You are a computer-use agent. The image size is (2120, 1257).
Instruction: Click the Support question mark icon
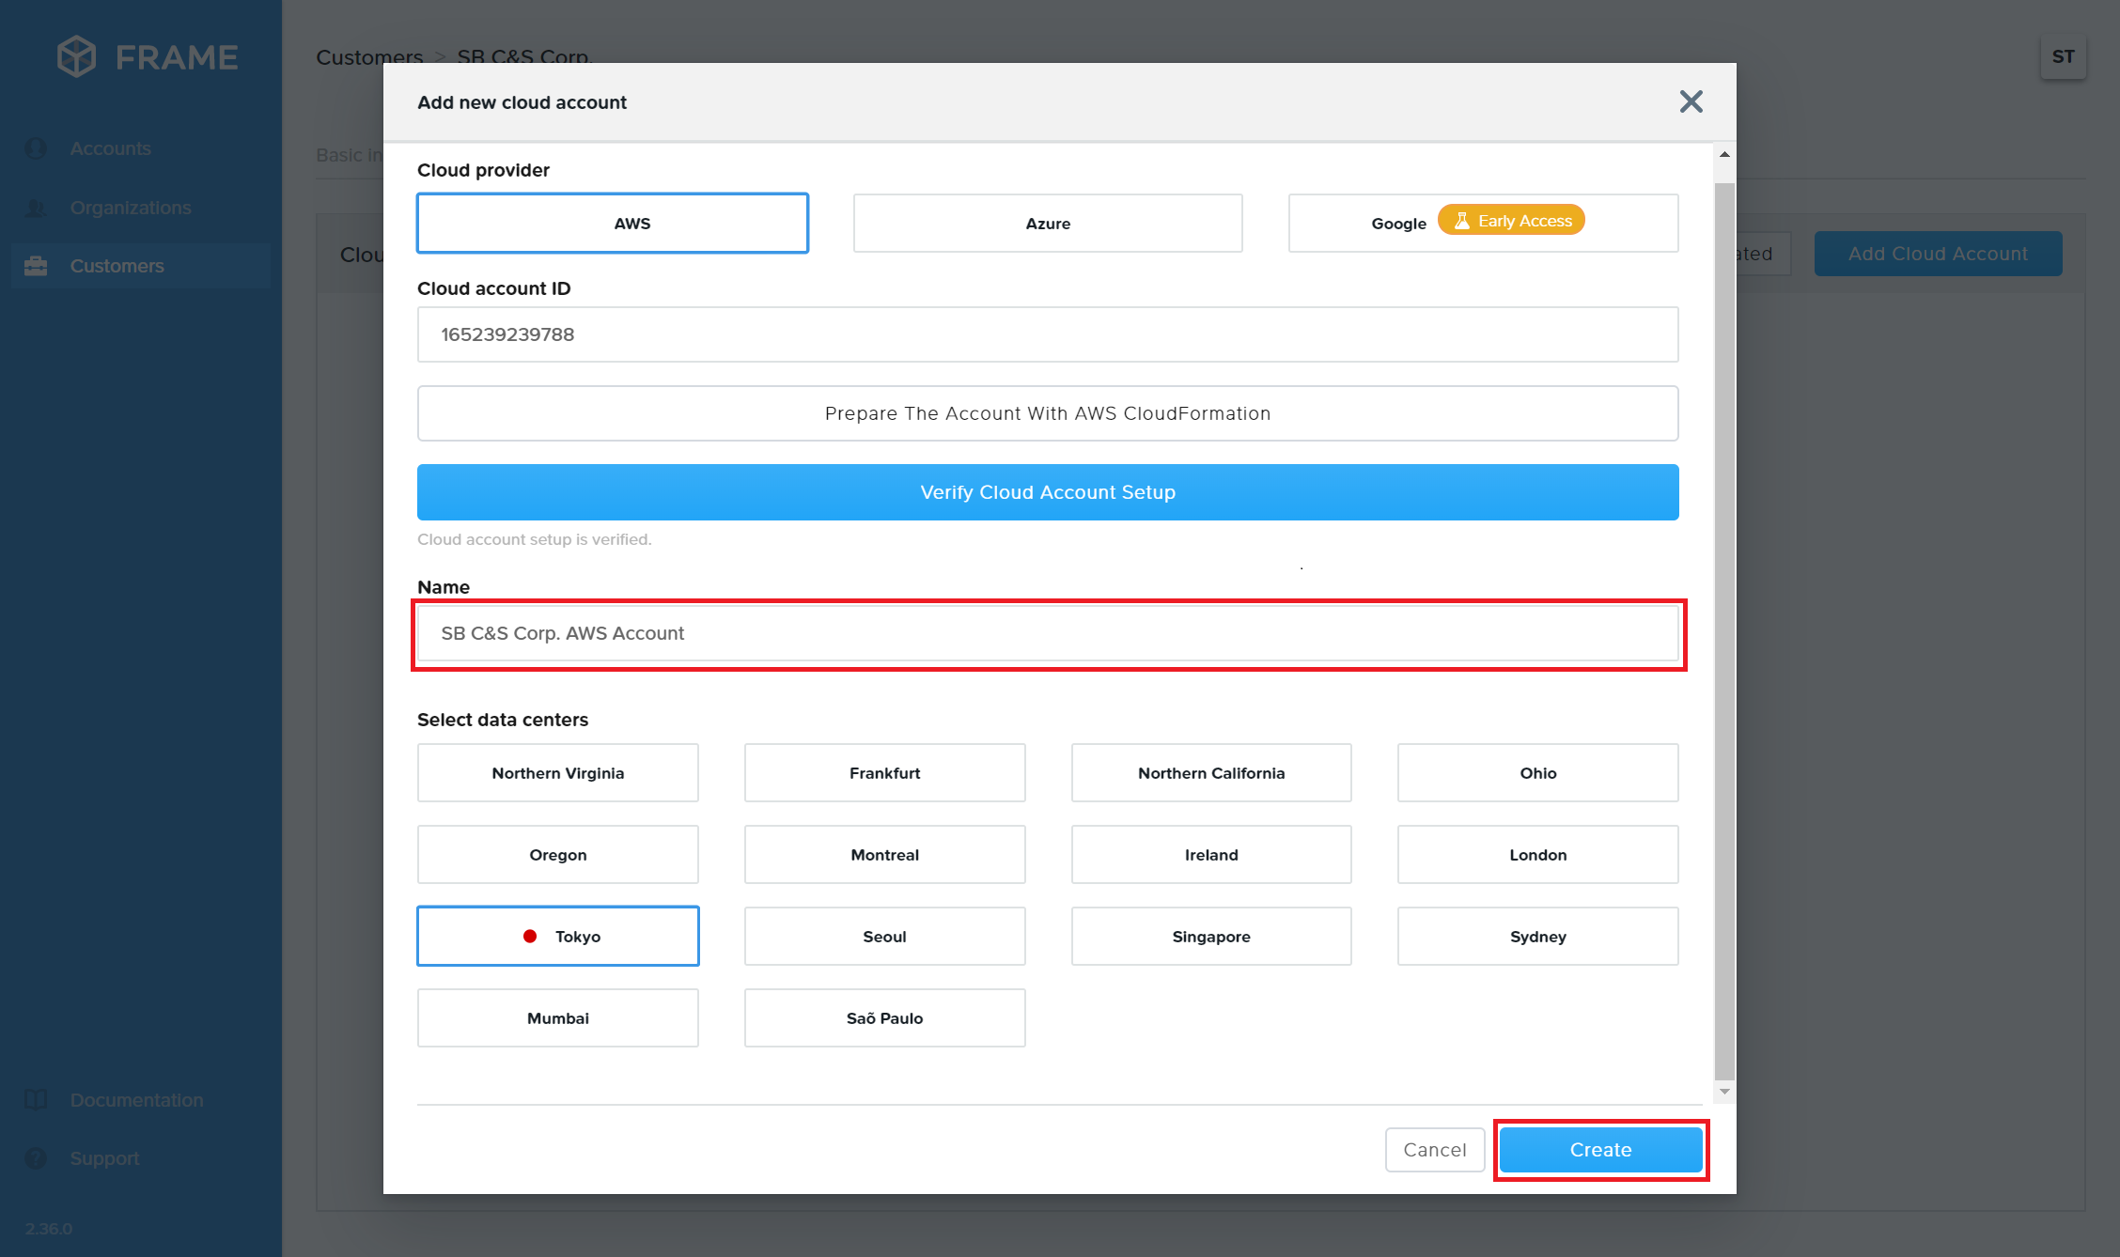[36, 1158]
